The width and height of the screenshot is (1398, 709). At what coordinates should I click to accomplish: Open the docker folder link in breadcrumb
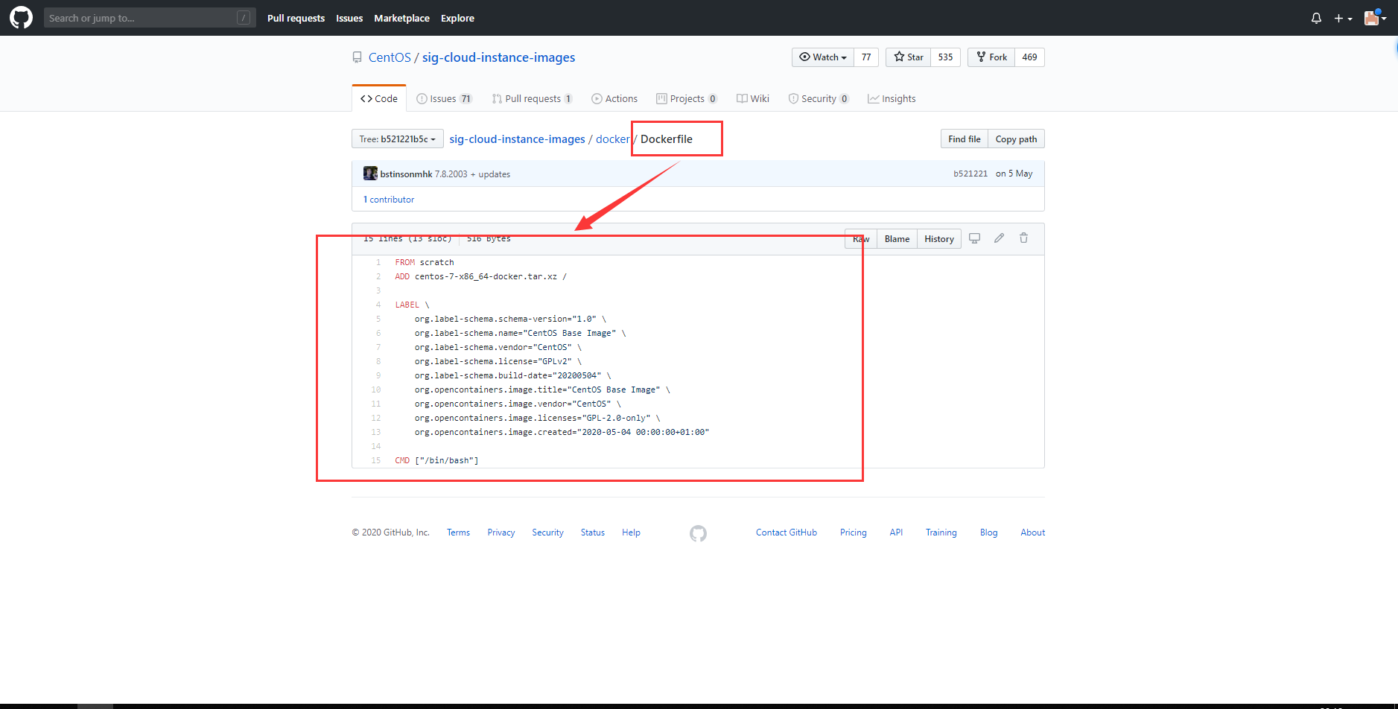pyautogui.click(x=612, y=139)
